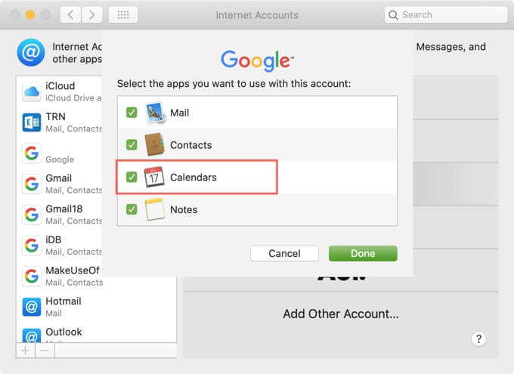Uncheck the Mail checkbox
The width and height of the screenshot is (514, 374).
tap(132, 112)
